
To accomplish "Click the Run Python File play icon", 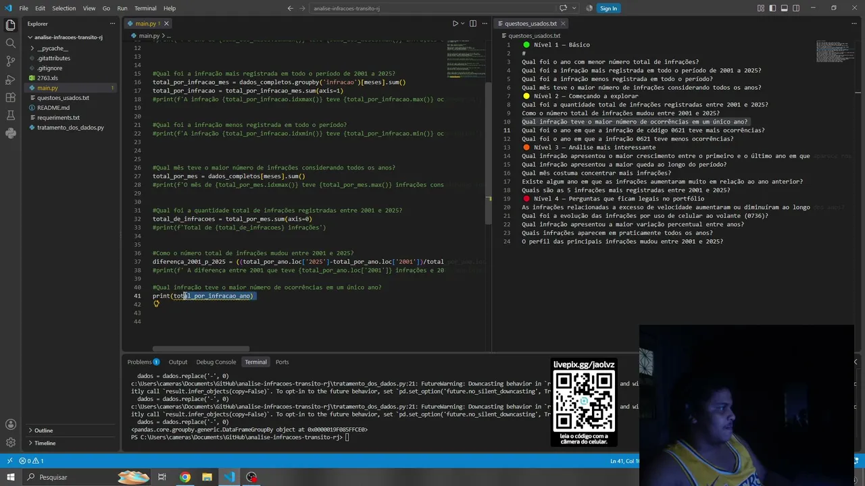I will point(455,24).
